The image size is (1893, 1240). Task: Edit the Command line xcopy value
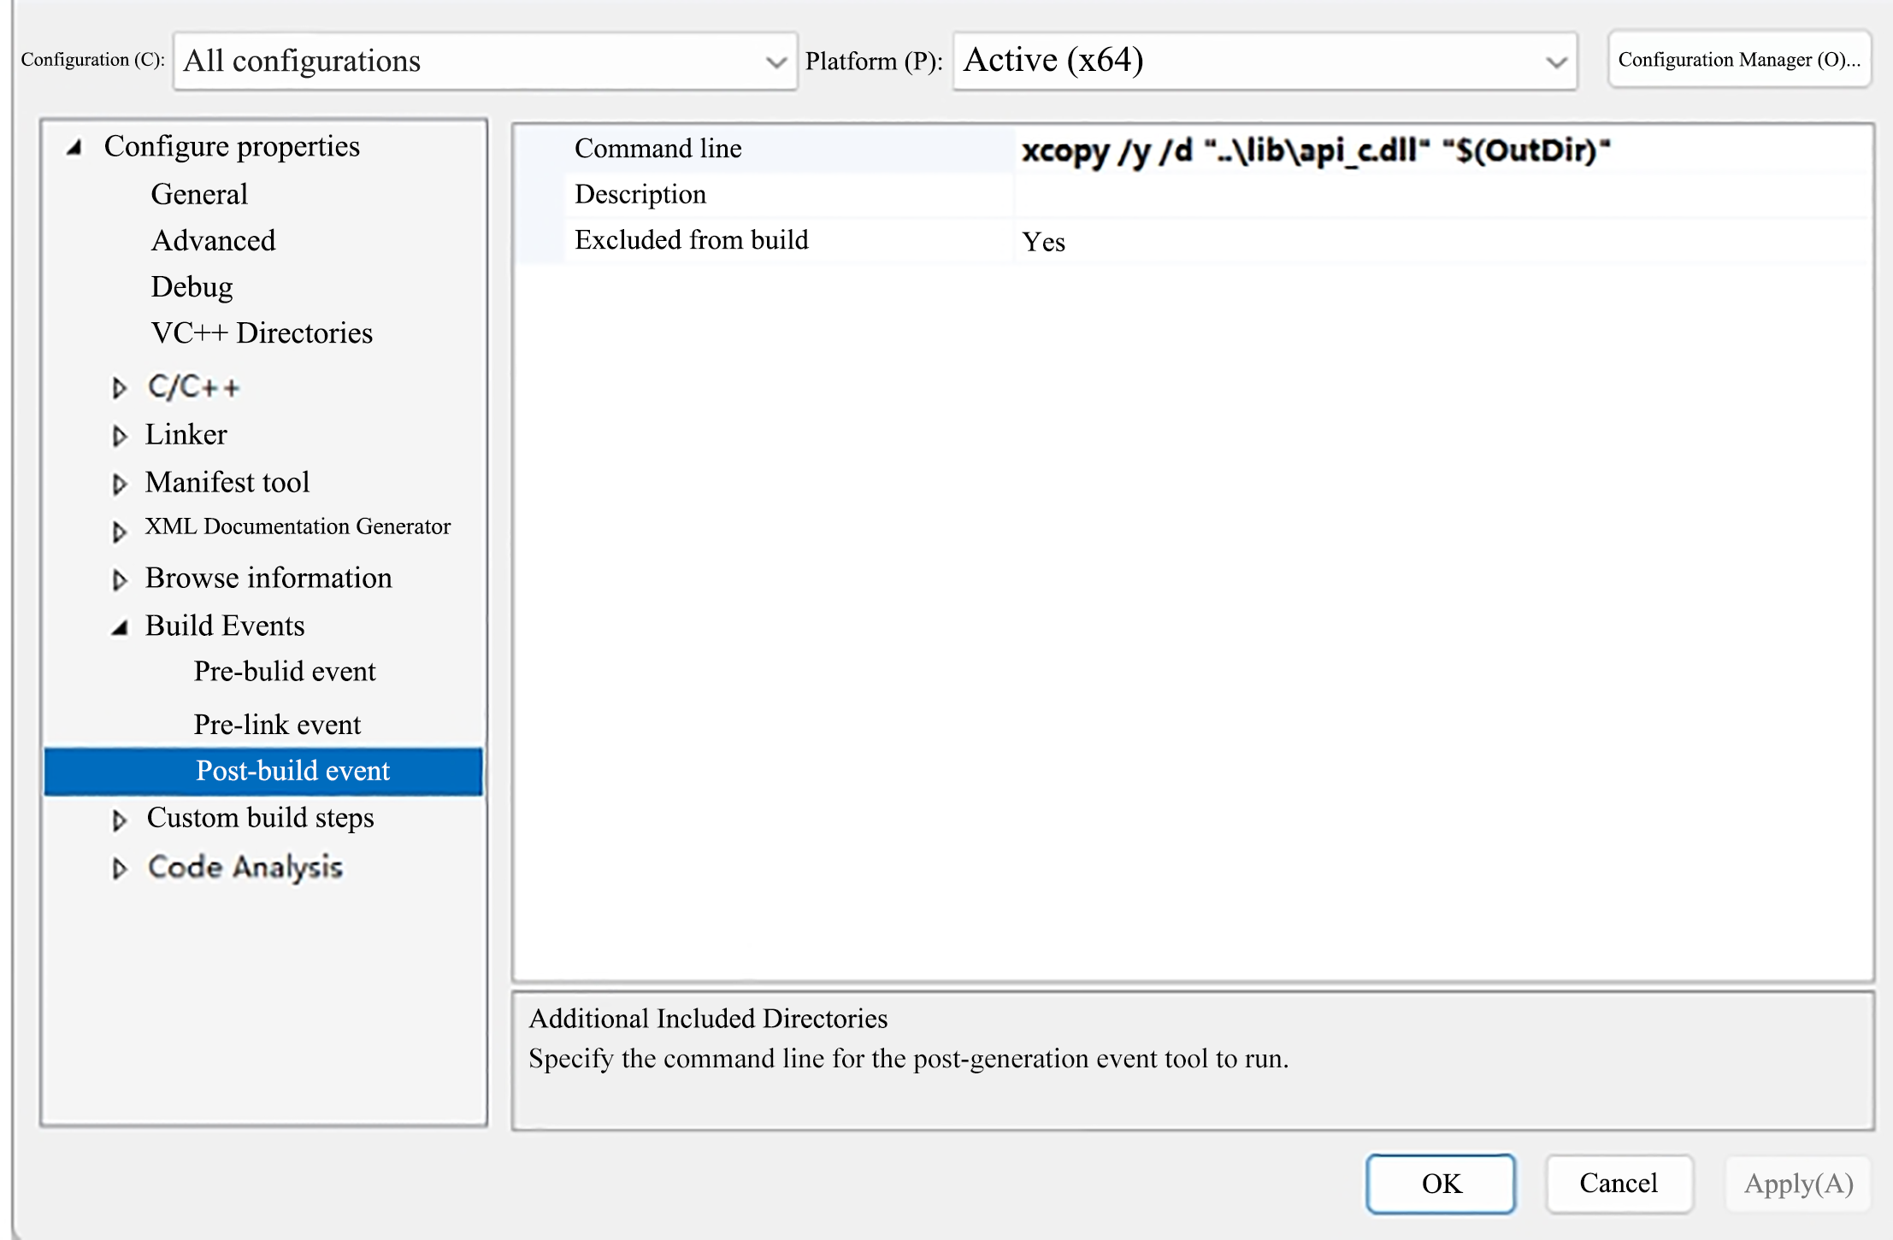click(1315, 150)
